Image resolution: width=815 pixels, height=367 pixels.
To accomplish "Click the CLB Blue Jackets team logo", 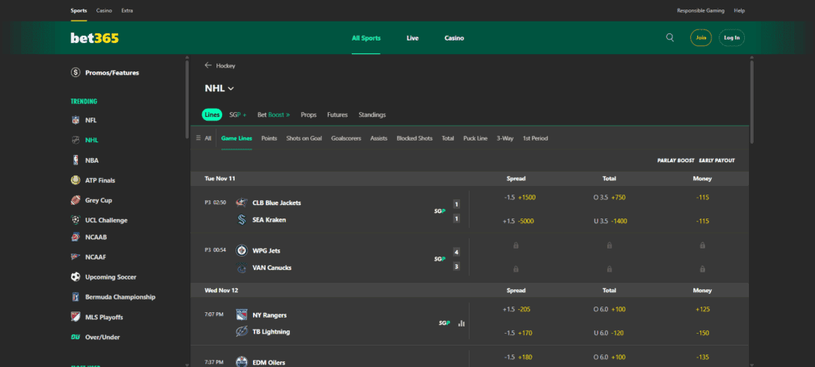I will (242, 203).
